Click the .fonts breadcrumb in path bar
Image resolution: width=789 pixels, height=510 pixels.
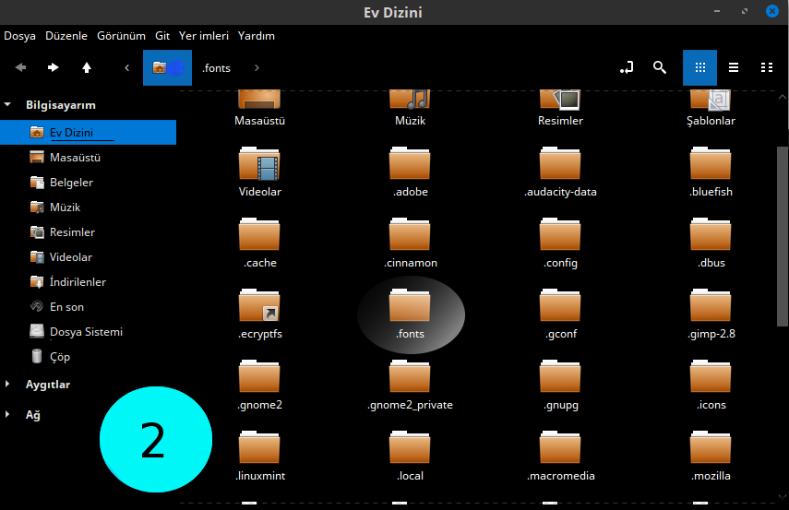coord(216,68)
